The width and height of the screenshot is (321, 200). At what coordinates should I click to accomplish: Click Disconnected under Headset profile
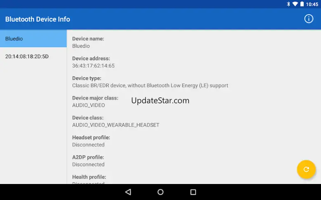[x=88, y=145]
